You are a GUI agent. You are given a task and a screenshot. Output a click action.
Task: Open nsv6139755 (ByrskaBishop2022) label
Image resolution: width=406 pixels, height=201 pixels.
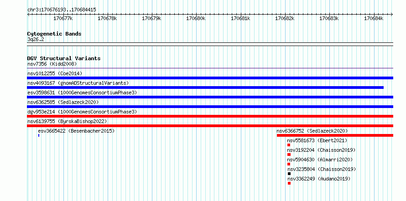coord(67,121)
